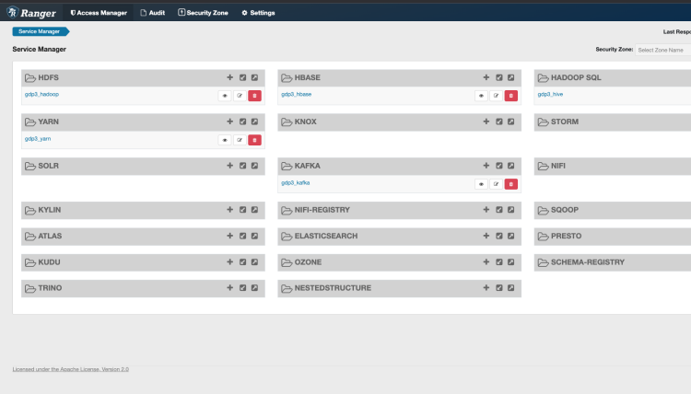691x394 pixels.
Task: Delete the gdp3_yarn service
Action: tap(254, 140)
